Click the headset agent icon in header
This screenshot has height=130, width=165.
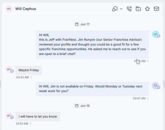[115, 9]
